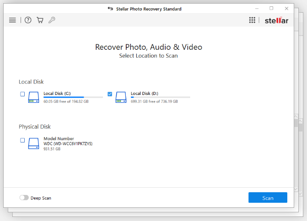This screenshot has height=221, width=307.
Task: Open the nine-dot apps grid icon
Action: pos(252,20)
